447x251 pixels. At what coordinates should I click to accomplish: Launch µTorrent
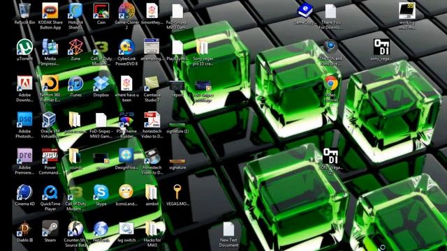(24, 47)
